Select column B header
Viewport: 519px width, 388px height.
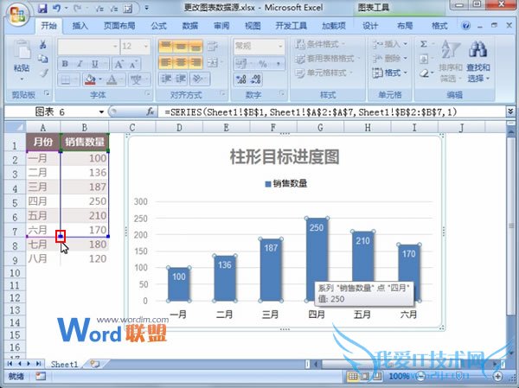[x=85, y=127]
